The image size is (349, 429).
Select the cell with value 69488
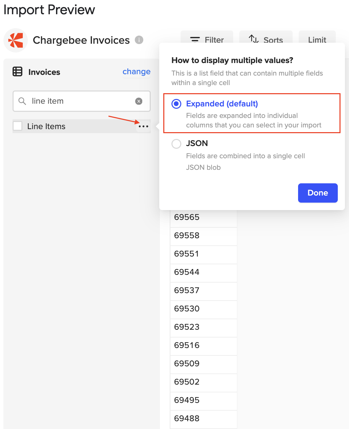pos(203,418)
